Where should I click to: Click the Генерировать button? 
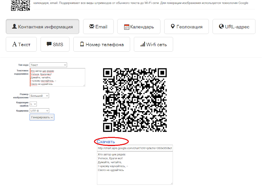[42, 117]
